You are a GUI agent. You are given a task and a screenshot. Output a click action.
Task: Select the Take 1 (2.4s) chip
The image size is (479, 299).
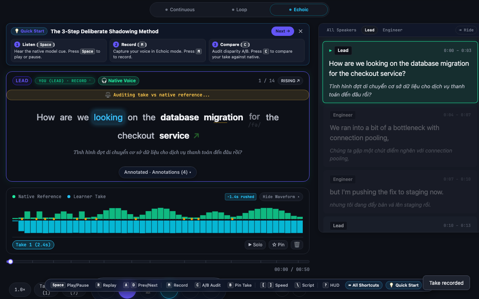coord(33,245)
